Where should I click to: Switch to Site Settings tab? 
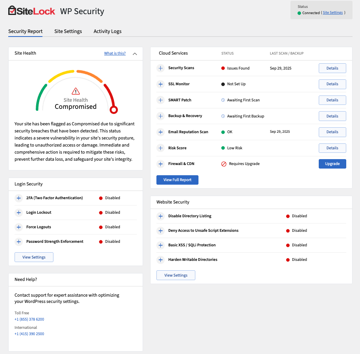[68, 31]
